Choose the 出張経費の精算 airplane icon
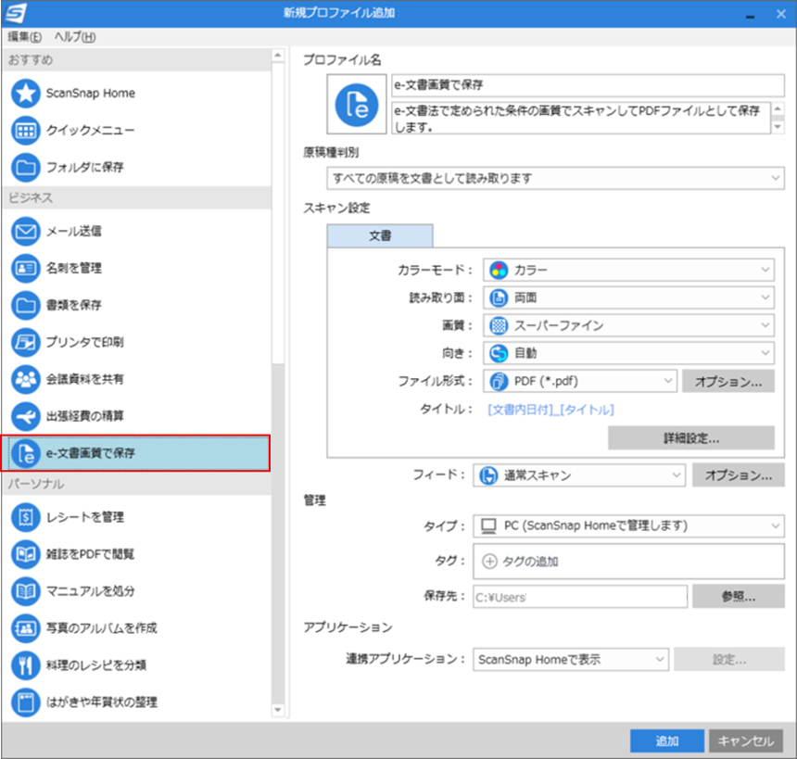 coord(25,416)
